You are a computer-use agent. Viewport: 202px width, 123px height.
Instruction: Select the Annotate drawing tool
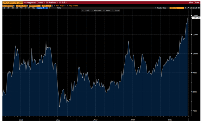97,10
